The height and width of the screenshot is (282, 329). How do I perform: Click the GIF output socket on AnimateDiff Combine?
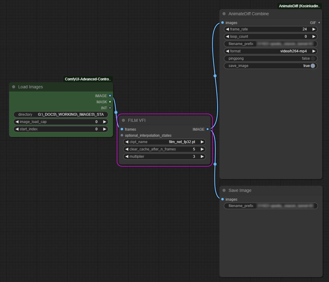pos(319,23)
